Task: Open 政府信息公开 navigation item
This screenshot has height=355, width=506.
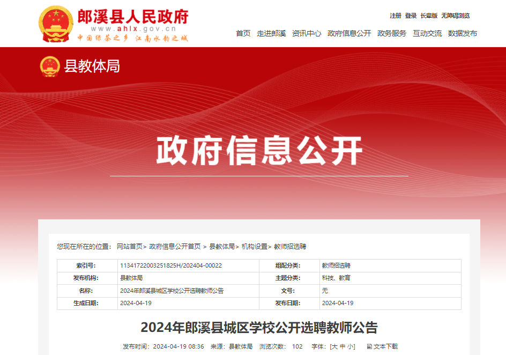Action: tap(349, 33)
